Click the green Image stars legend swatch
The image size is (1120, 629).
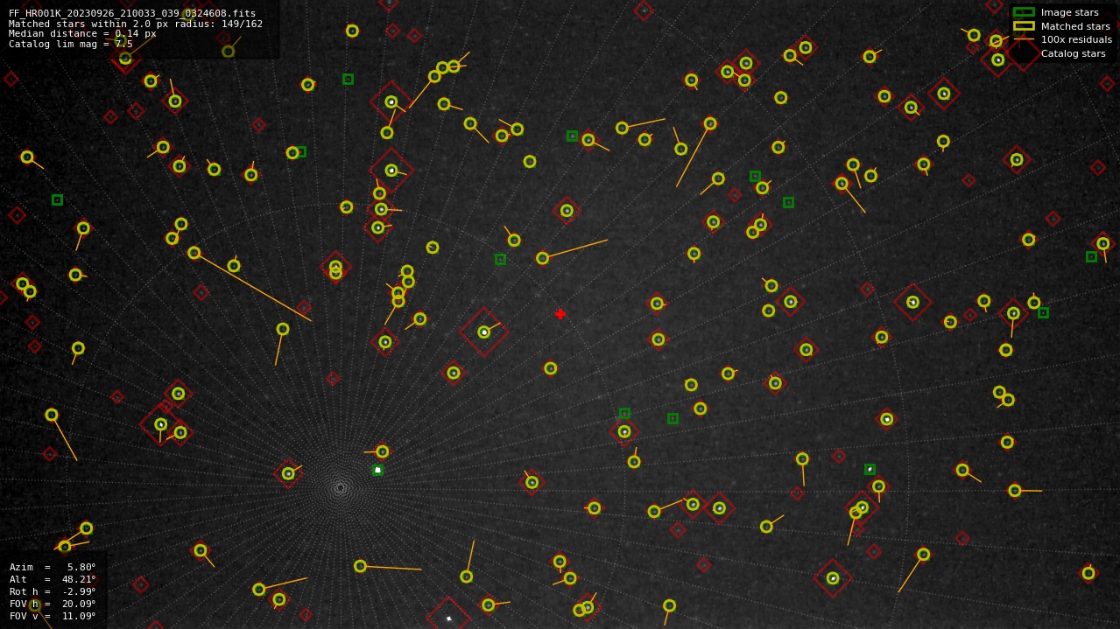point(1024,12)
